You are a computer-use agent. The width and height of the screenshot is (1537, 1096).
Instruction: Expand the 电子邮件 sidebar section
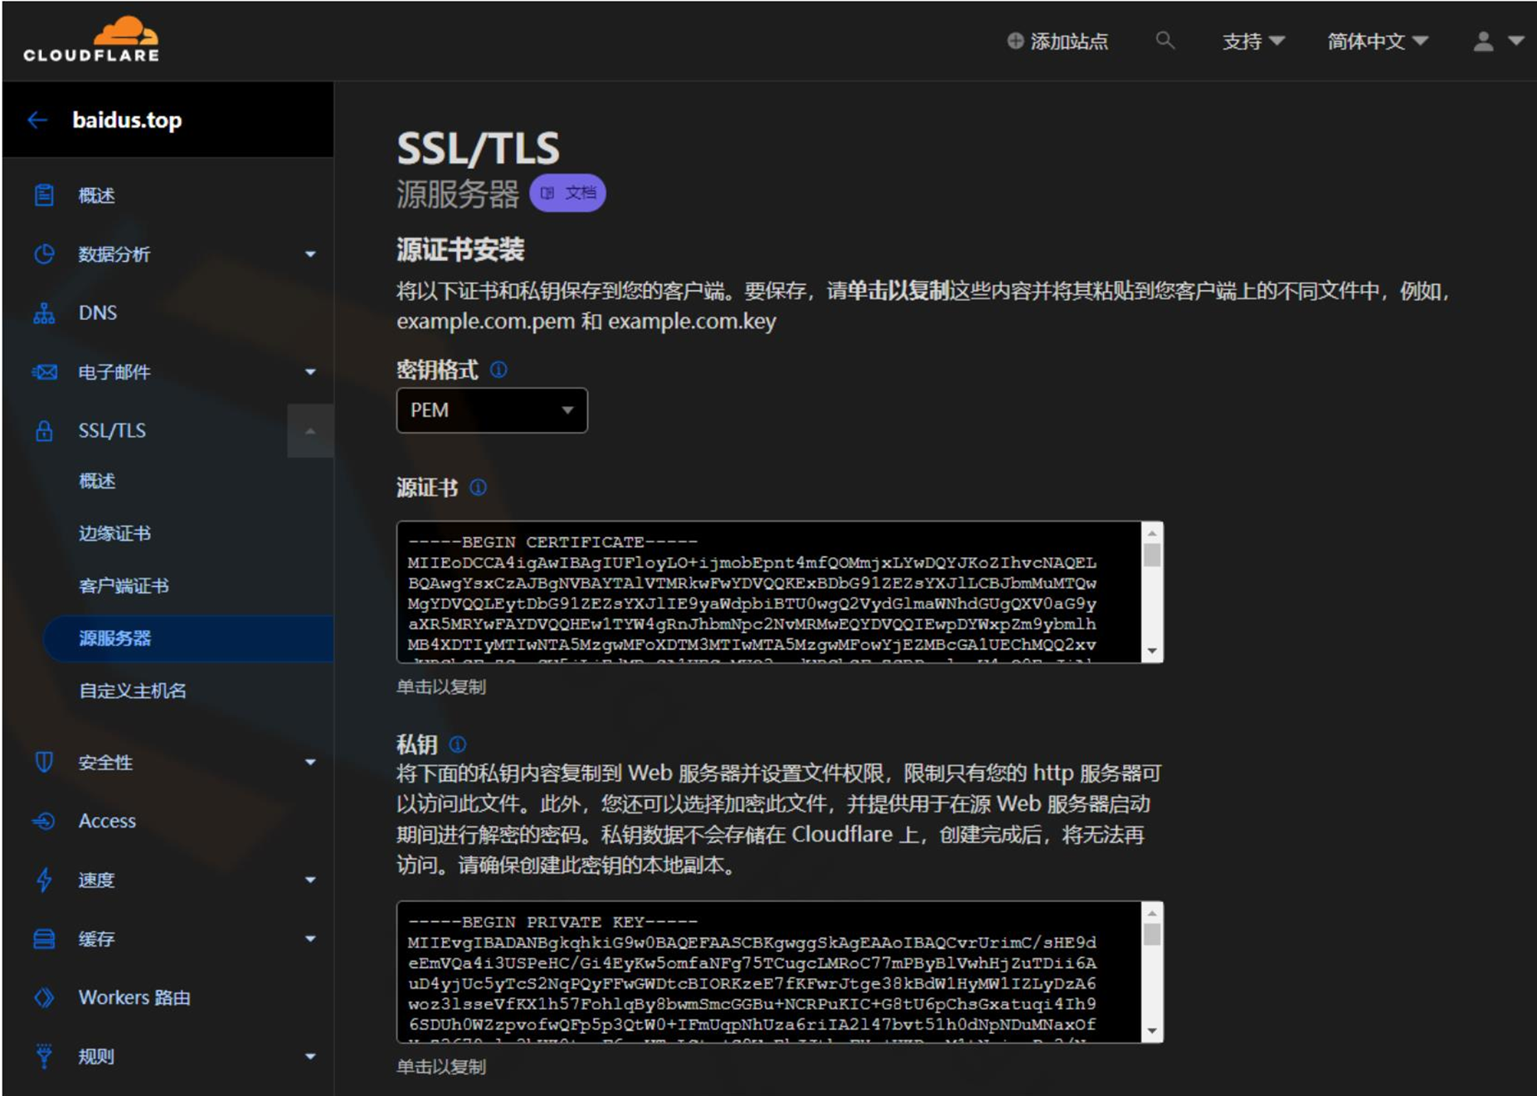(x=310, y=372)
